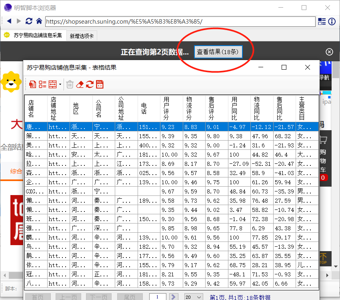Click the URL address bar
This screenshot has width=340, height=300.
[x=180, y=22]
